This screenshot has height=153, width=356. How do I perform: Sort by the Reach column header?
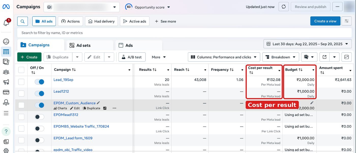(182, 70)
